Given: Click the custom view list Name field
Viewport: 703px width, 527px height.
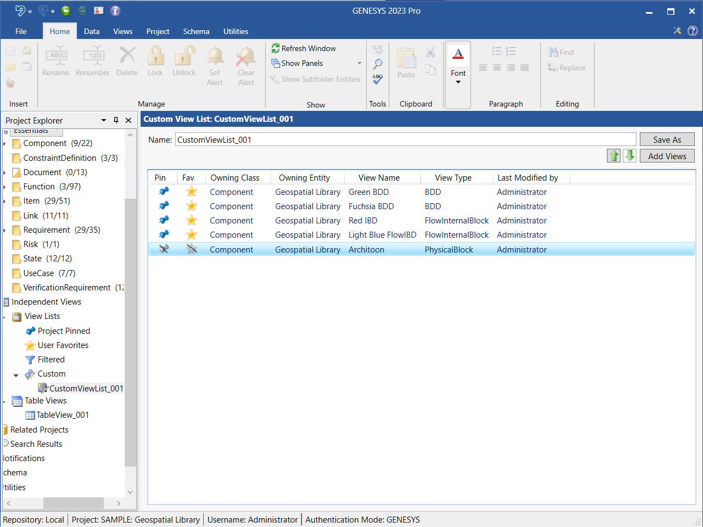Looking at the screenshot, I should pyautogui.click(x=405, y=139).
